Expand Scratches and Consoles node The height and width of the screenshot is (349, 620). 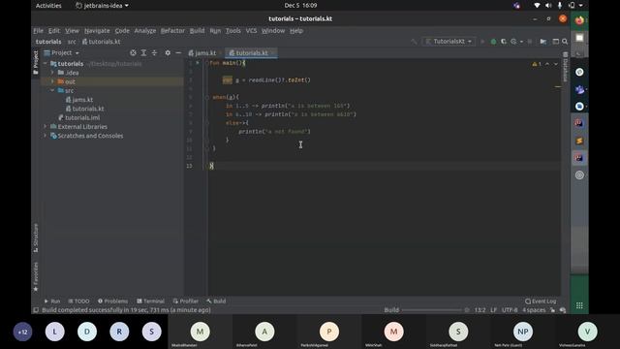(x=46, y=136)
